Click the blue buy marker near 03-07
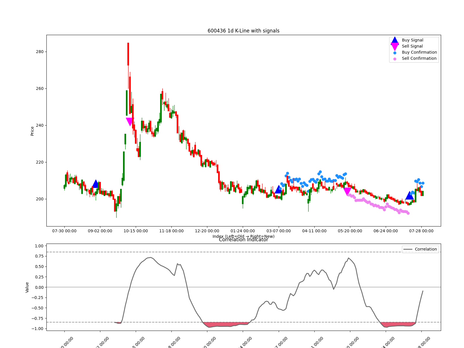464x348 pixels. pyautogui.click(x=278, y=189)
